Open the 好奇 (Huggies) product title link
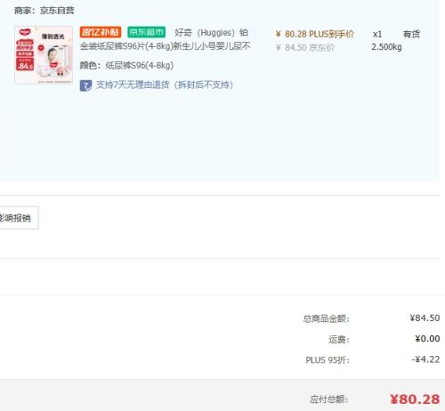The image size is (445, 411). click(x=165, y=39)
